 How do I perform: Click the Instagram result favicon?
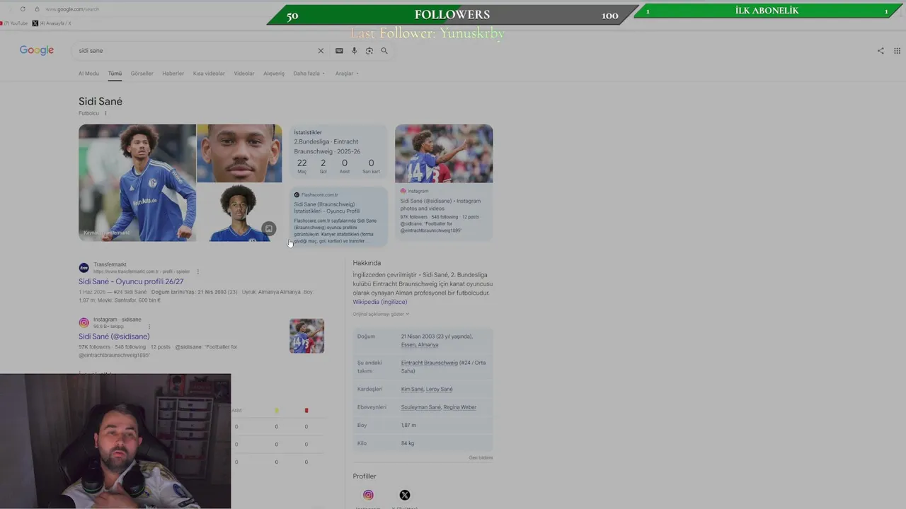coord(84,322)
